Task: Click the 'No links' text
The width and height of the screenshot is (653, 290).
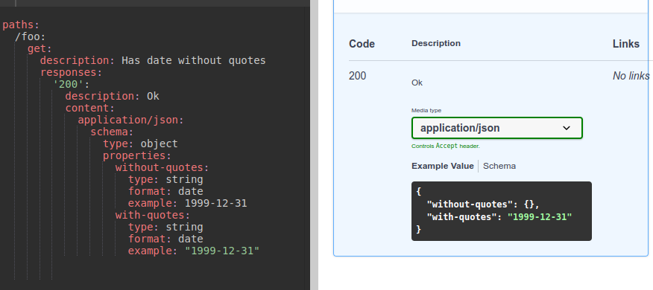Action: pyautogui.click(x=631, y=76)
